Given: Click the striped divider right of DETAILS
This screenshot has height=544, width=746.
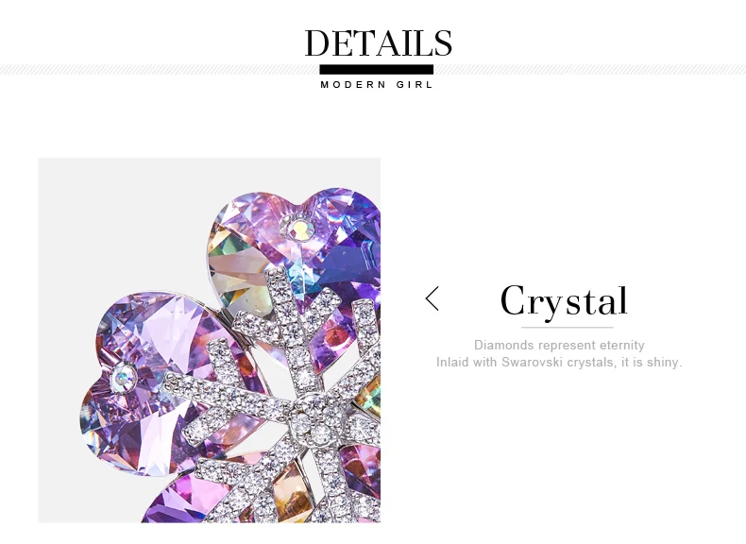Looking at the screenshot, I should coord(590,70).
